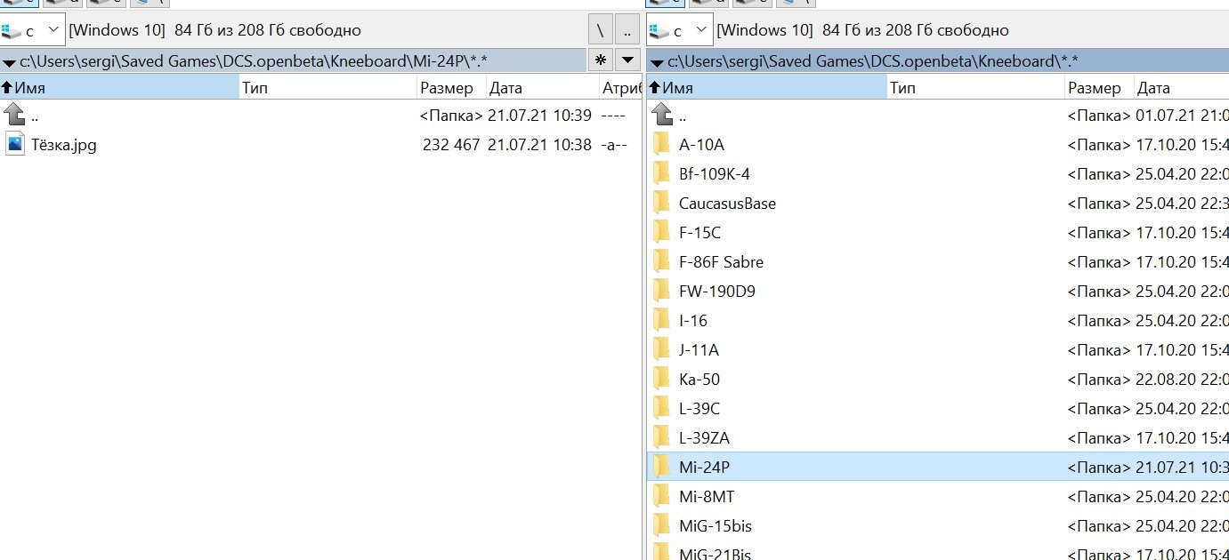Click date 21.07.21 10:38 of Тёзка.jpg
The height and width of the screenshot is (560, 1229).
click(x=539, y=144)
